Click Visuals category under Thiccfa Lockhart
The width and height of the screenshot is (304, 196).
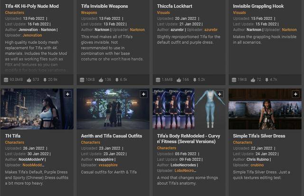pos(163,13)
